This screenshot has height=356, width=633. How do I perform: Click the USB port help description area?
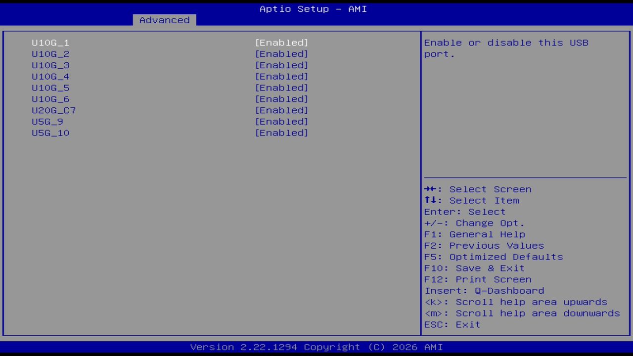(506, 48)
